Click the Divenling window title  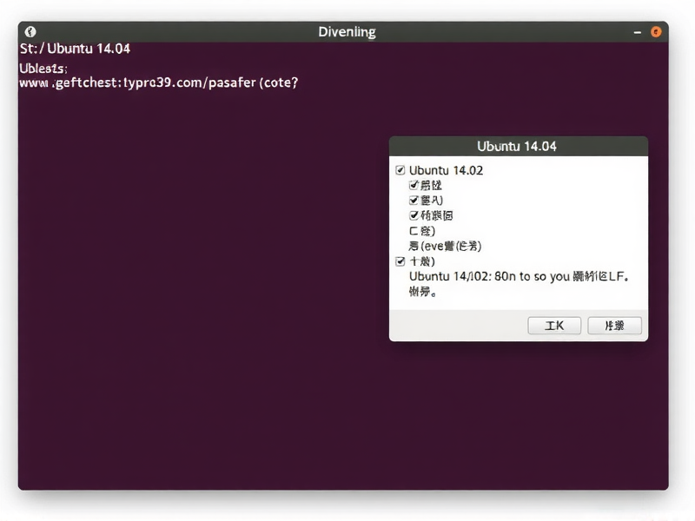tap(347, 31)
